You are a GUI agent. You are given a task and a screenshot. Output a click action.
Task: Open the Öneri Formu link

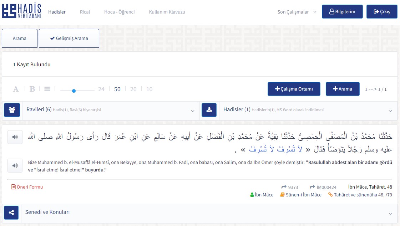[x=27, y=187]
